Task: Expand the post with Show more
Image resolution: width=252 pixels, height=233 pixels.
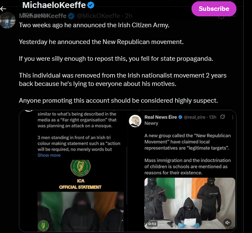Action: click(49, 155)
